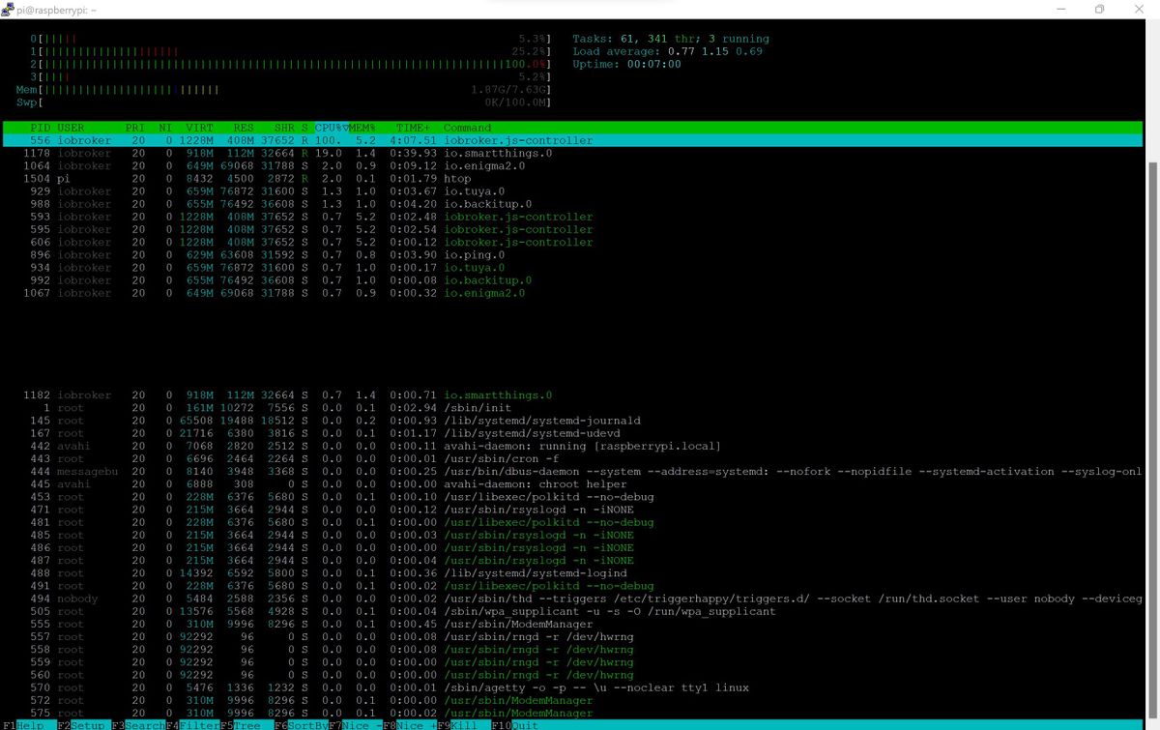Click F10 Quit in function bar
Viewport: 1160px width, 730px height.
(x=516, y=724)
